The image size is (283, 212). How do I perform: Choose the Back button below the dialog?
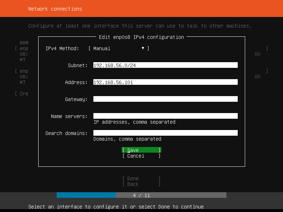pos(141,184)
